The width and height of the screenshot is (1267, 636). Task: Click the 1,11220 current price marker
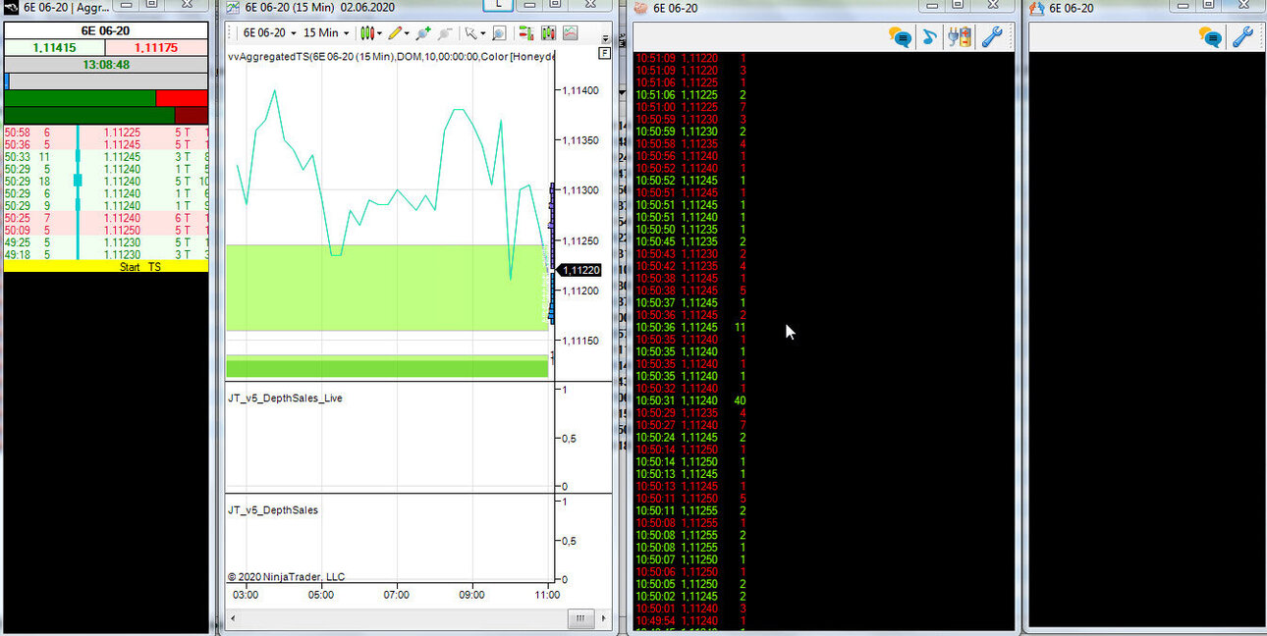(578, 270)
